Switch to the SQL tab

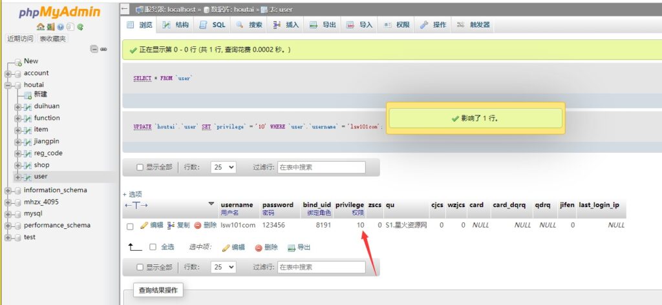213,25
